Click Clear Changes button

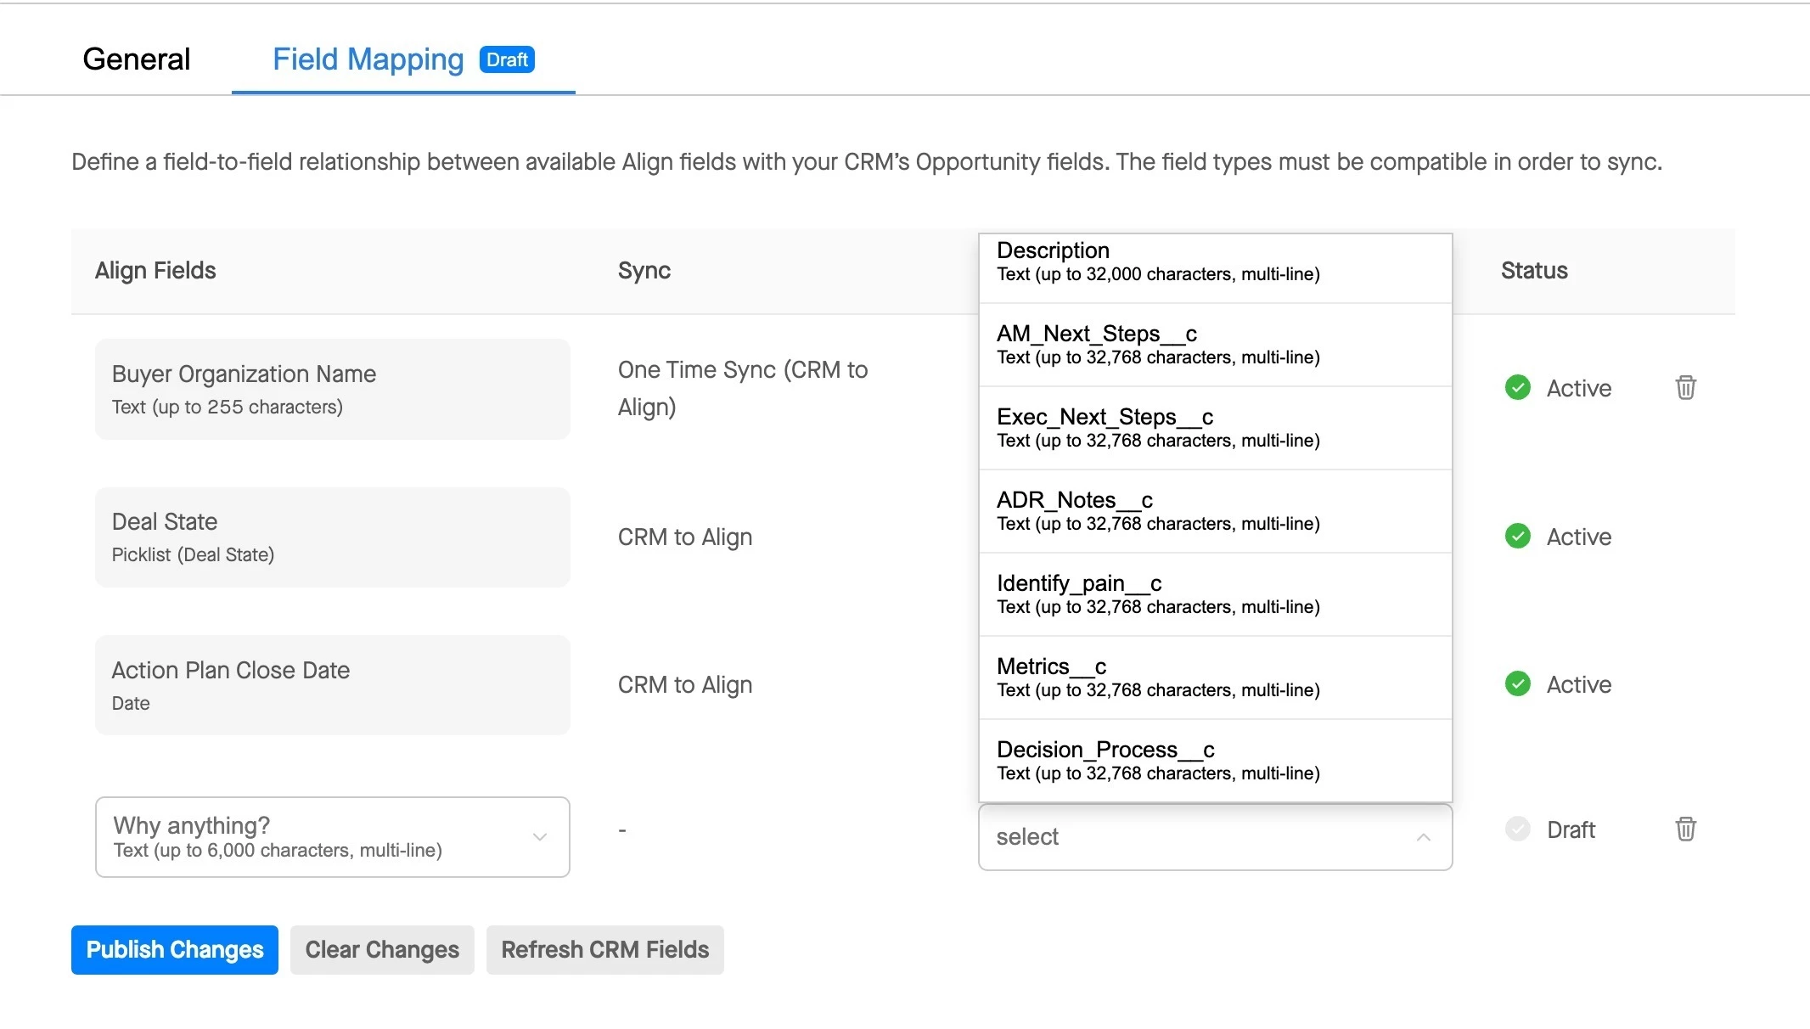[382, 949]
